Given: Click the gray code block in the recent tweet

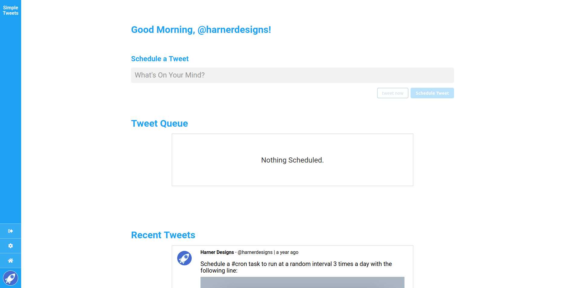Looking at the screenshot, I should 302,283.
